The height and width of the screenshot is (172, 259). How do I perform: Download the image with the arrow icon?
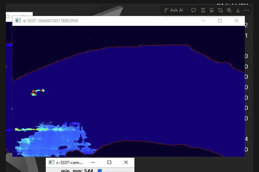(x=238, y=10)
